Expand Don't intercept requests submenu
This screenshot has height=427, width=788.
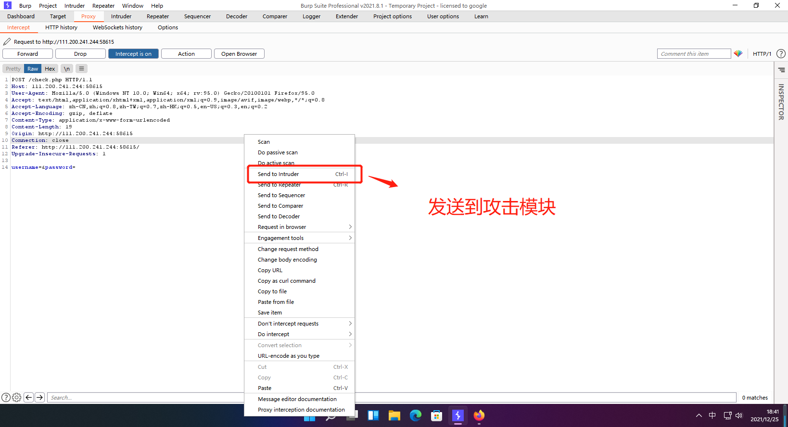pyautogui.click(x=299, y=324)
